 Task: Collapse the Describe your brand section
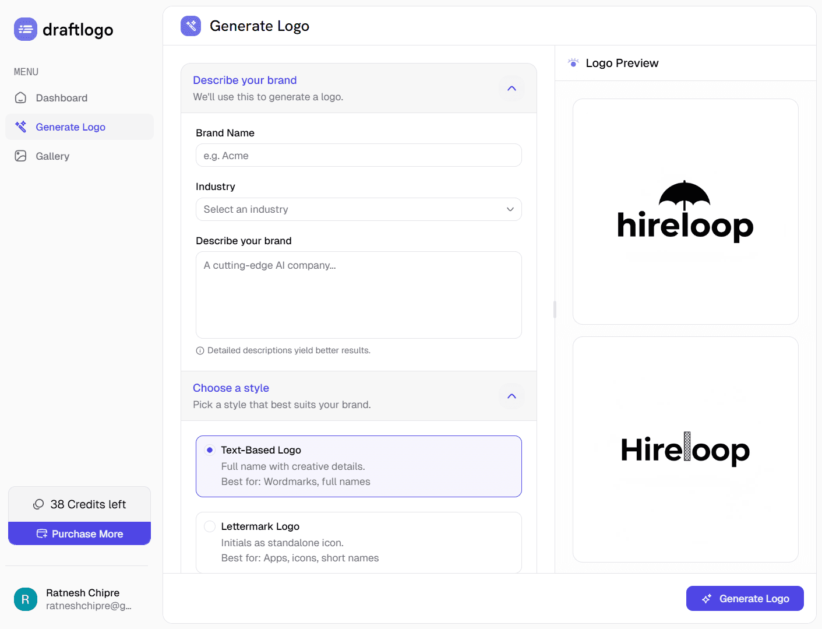511,88
